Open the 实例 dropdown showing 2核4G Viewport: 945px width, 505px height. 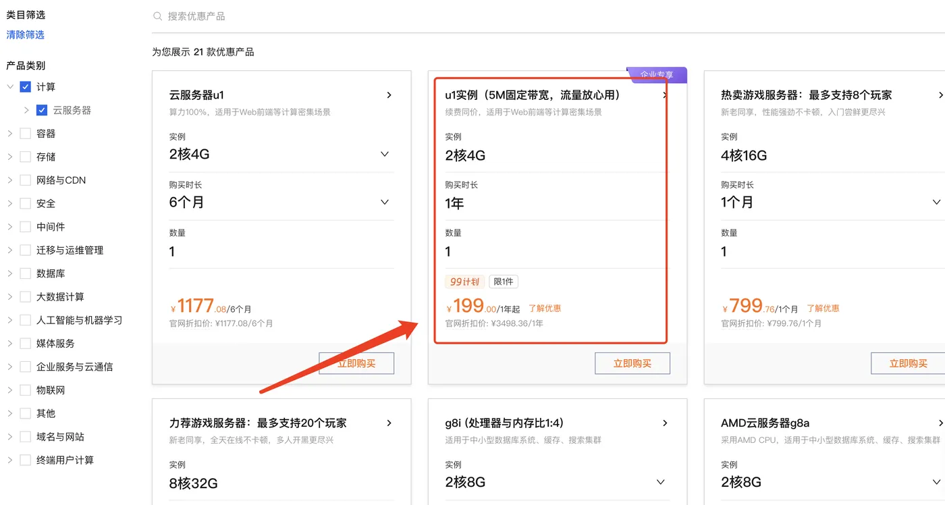tap(385, 154)
